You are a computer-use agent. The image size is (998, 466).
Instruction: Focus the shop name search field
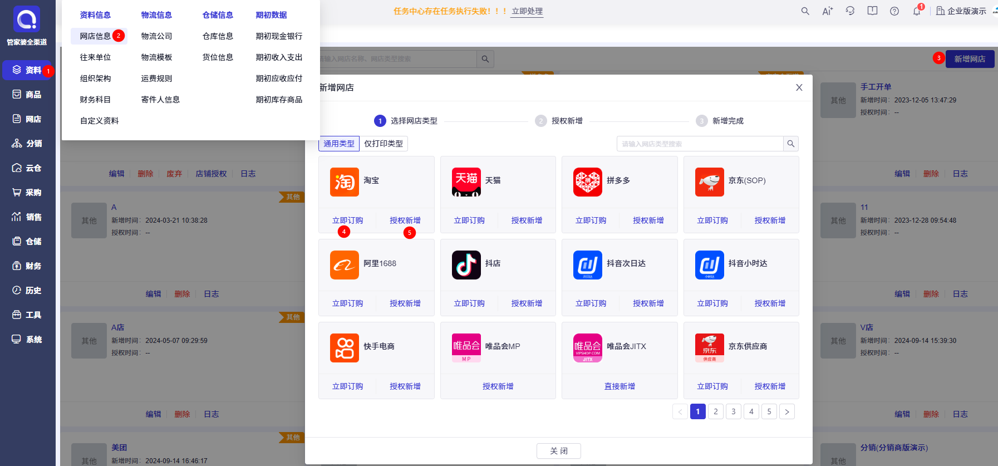[397, 59]
